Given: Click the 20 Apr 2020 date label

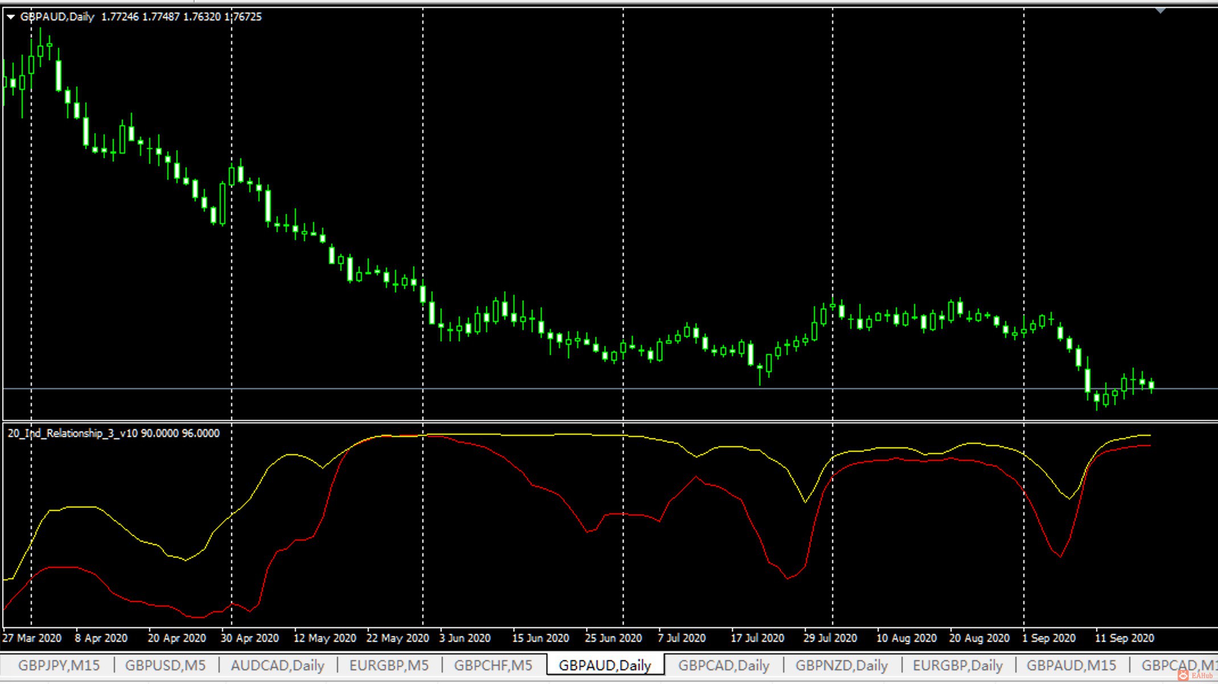Looking at the screenshot, I should click(177, 638).
